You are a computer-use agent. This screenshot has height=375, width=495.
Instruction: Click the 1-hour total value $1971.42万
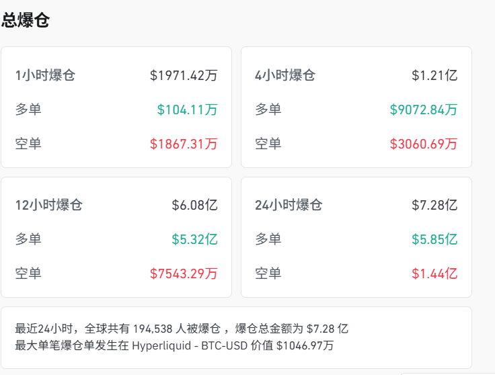coord(184,75)
